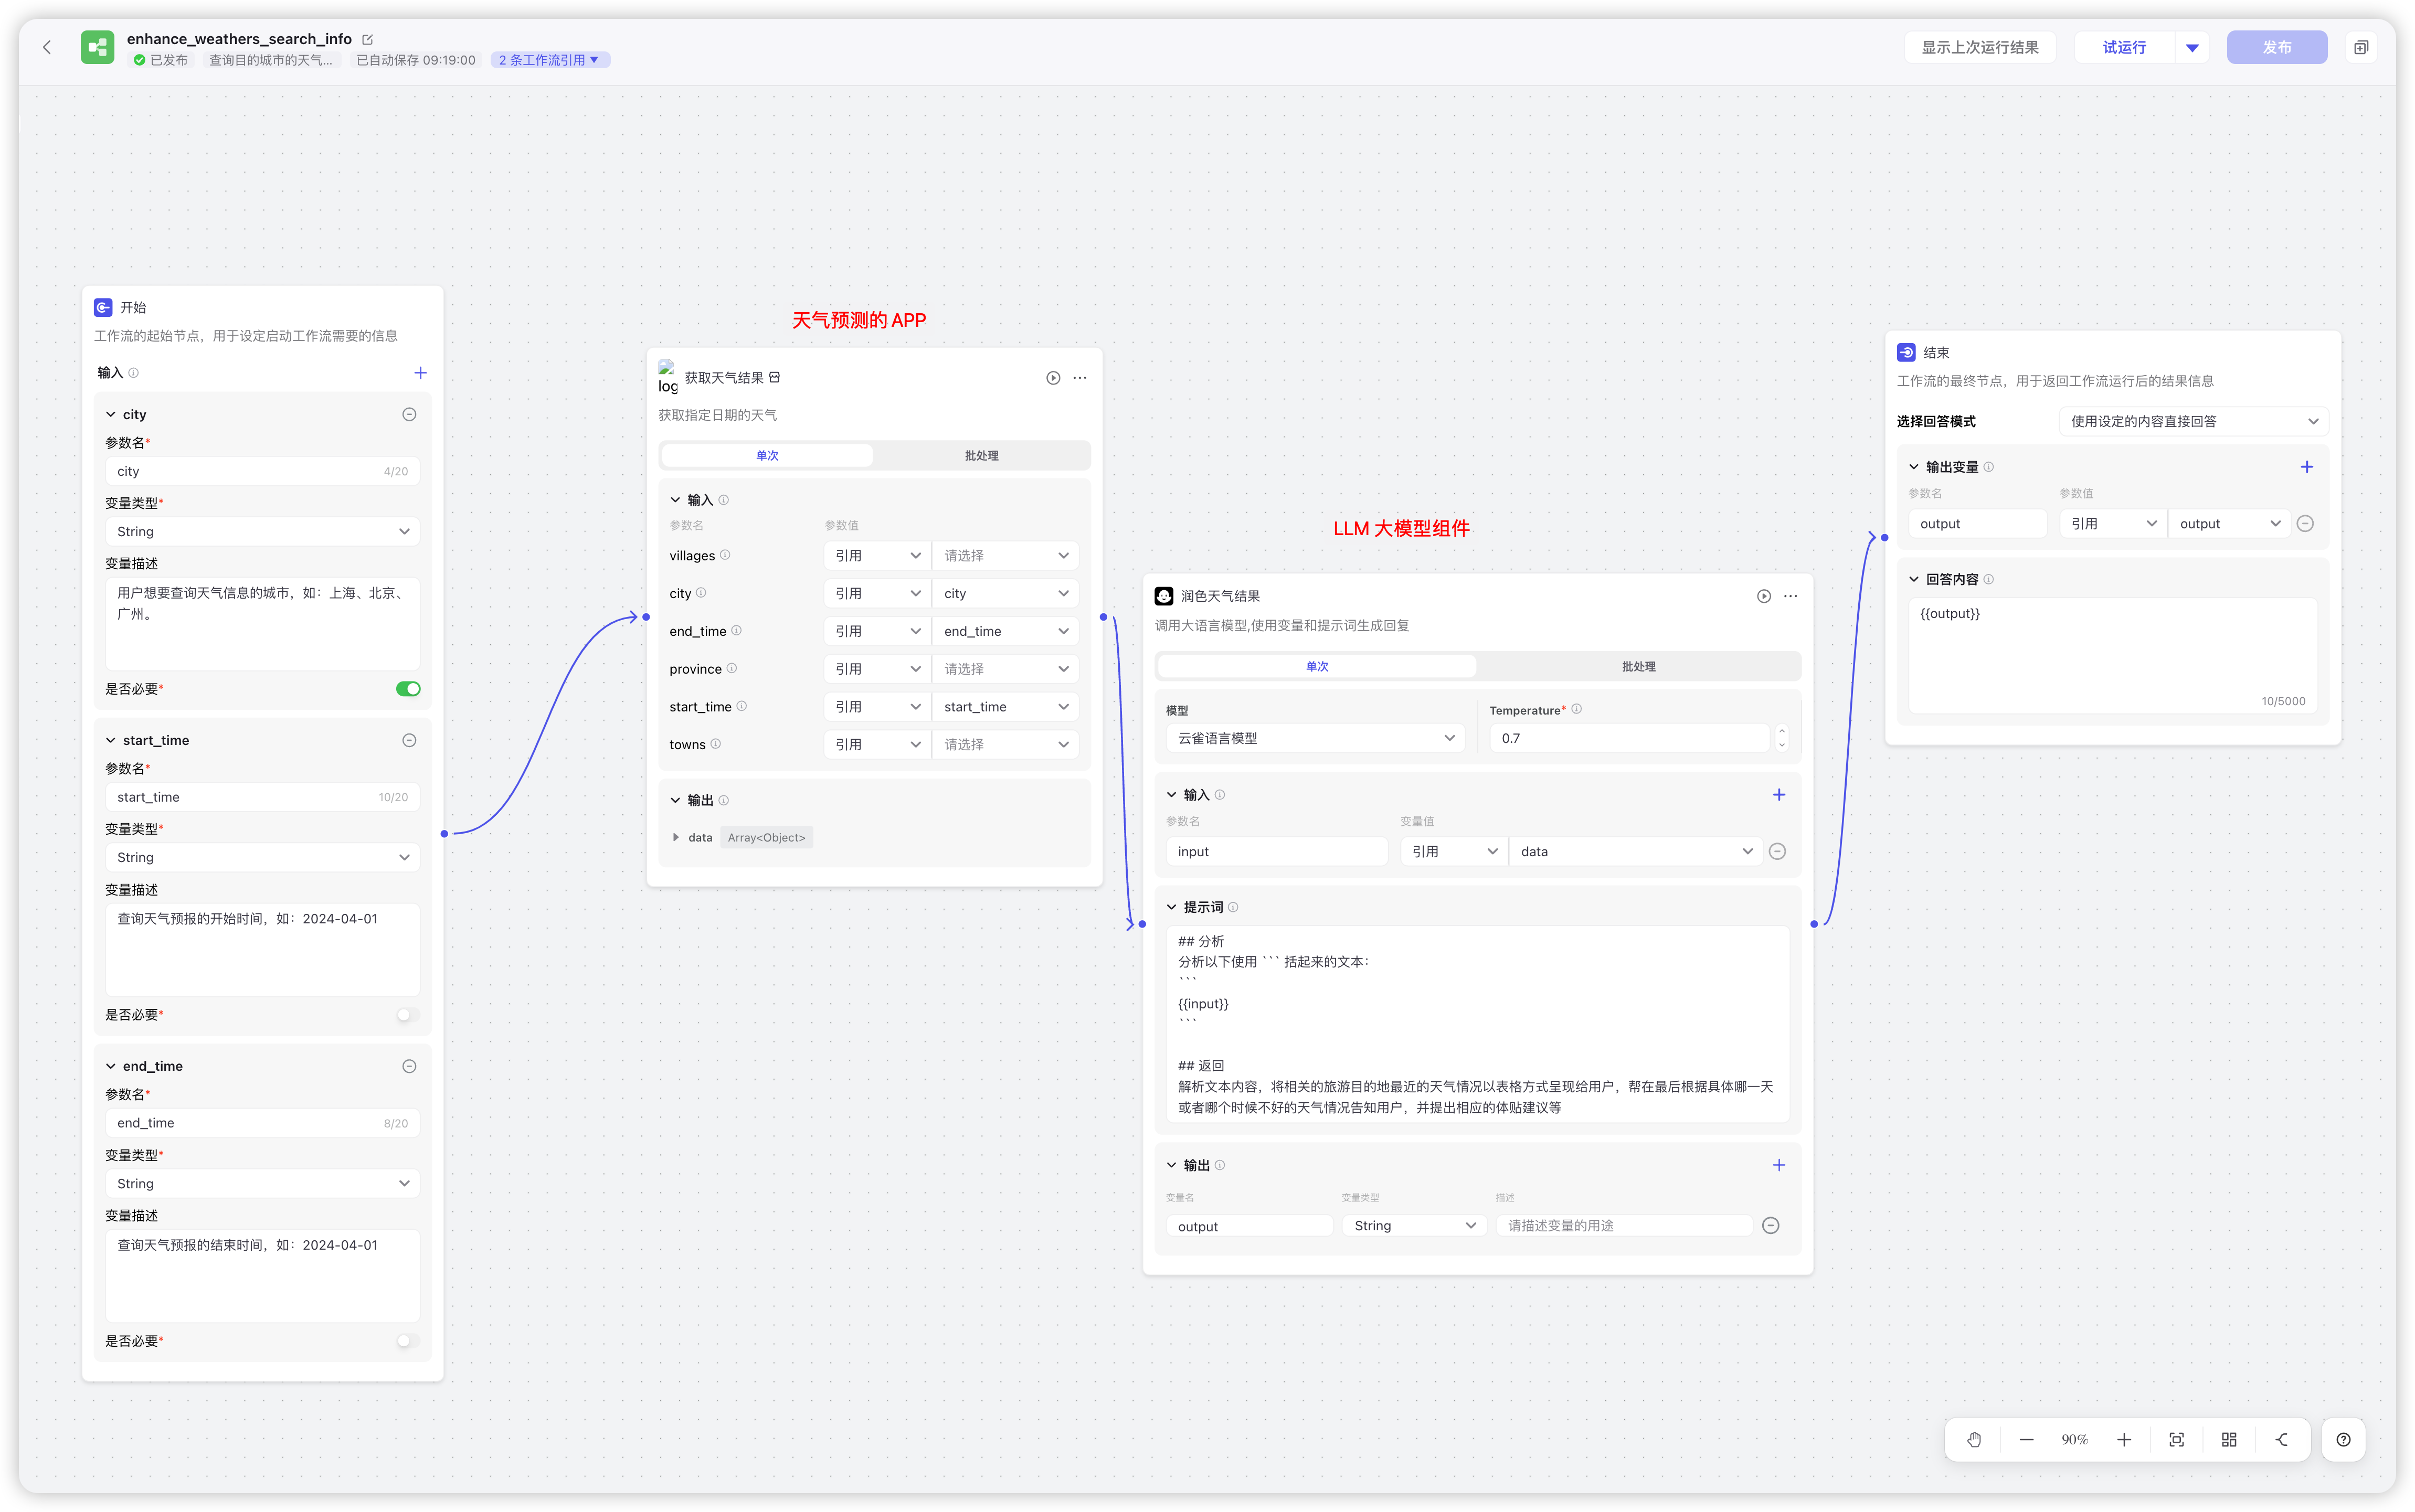Enable the end_time 是否必要 switch
Image resolution: width=2415 pixels, height=1512 pixels.
[x=408, y=1341]
